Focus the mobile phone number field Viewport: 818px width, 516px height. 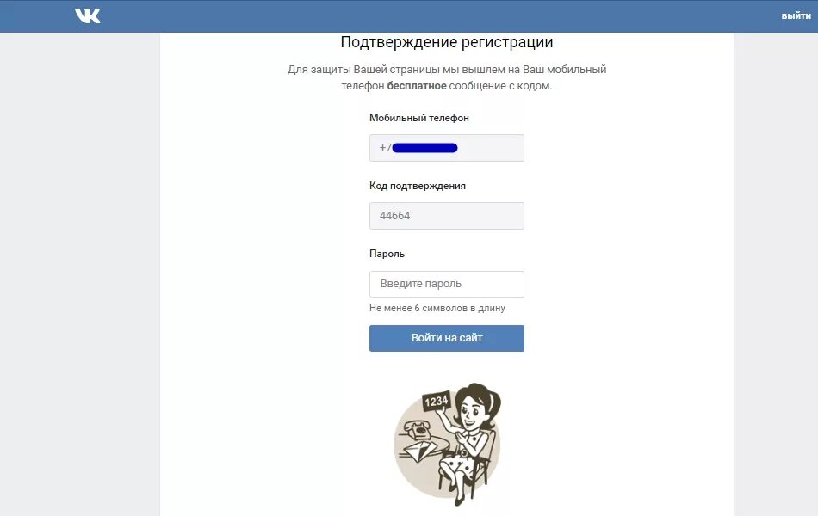(x=447, y=148)
